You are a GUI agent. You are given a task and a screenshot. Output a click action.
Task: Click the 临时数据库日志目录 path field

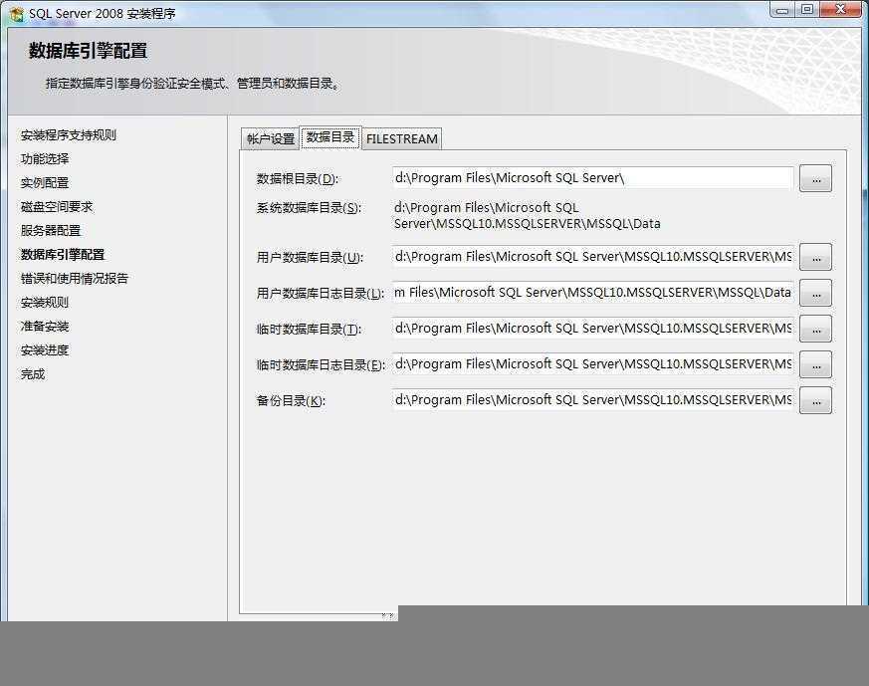[x=592, y=364]
